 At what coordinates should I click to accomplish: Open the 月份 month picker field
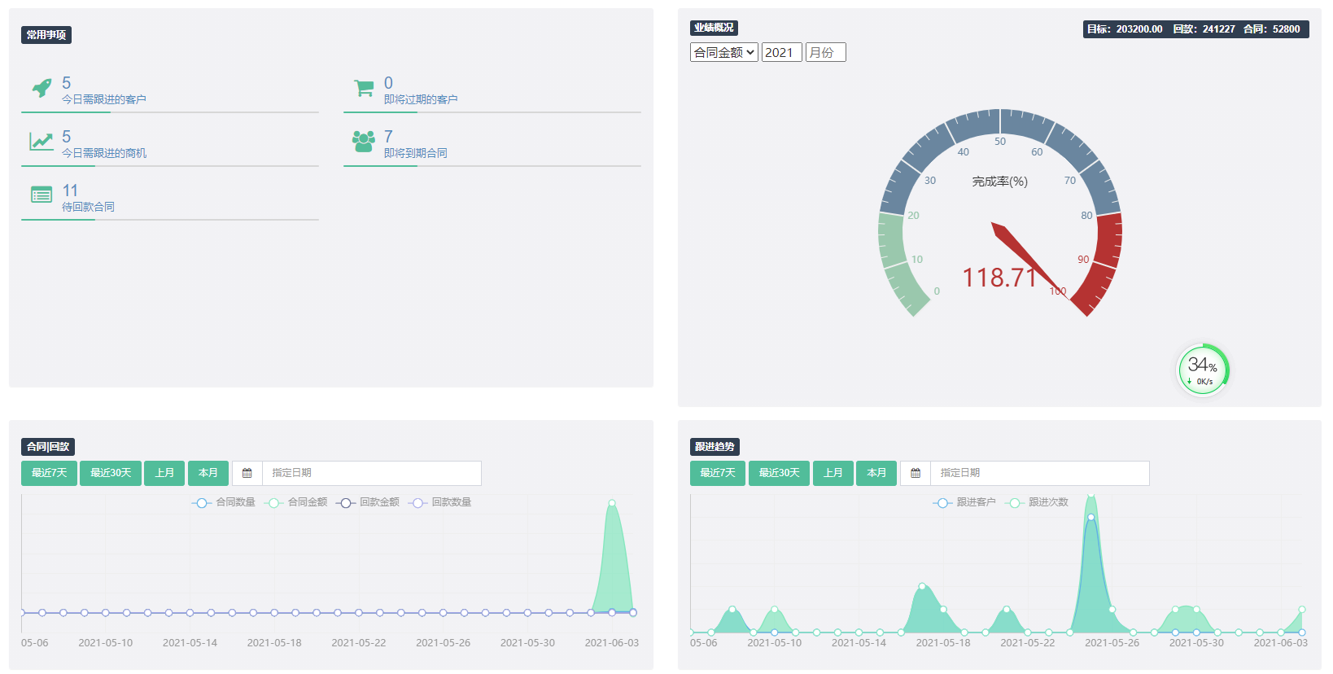(x=825, y=52)
